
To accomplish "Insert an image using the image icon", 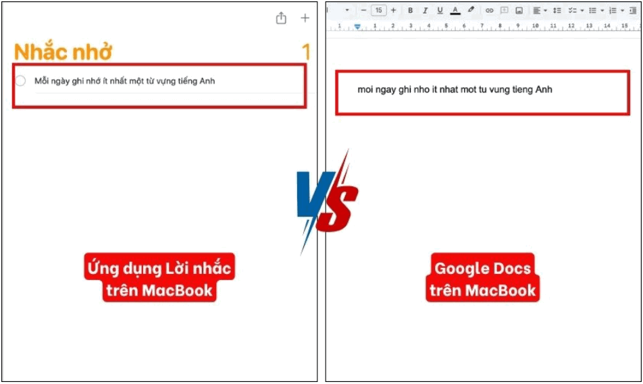I will pos(519,11).
